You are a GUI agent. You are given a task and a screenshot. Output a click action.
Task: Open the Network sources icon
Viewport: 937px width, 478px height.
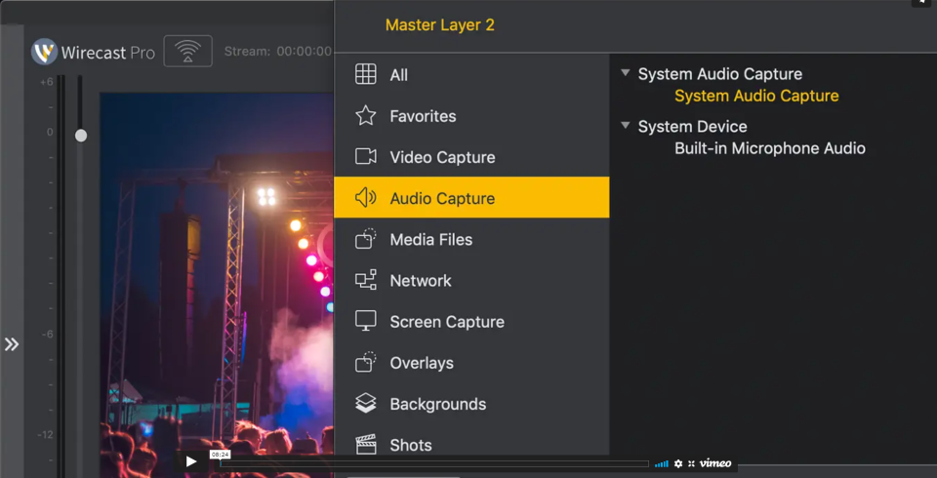coord(366,281)
